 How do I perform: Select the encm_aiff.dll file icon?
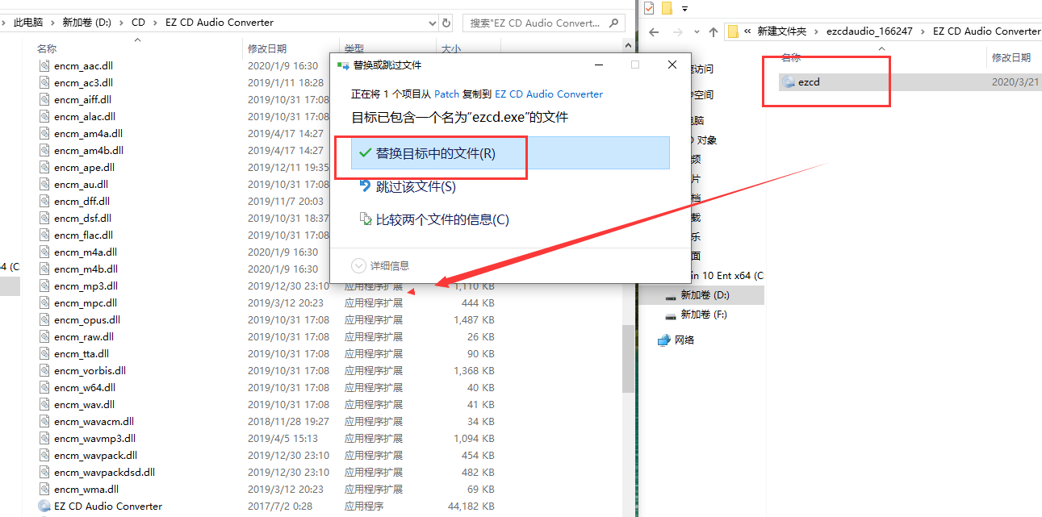[x=44, y=99]
